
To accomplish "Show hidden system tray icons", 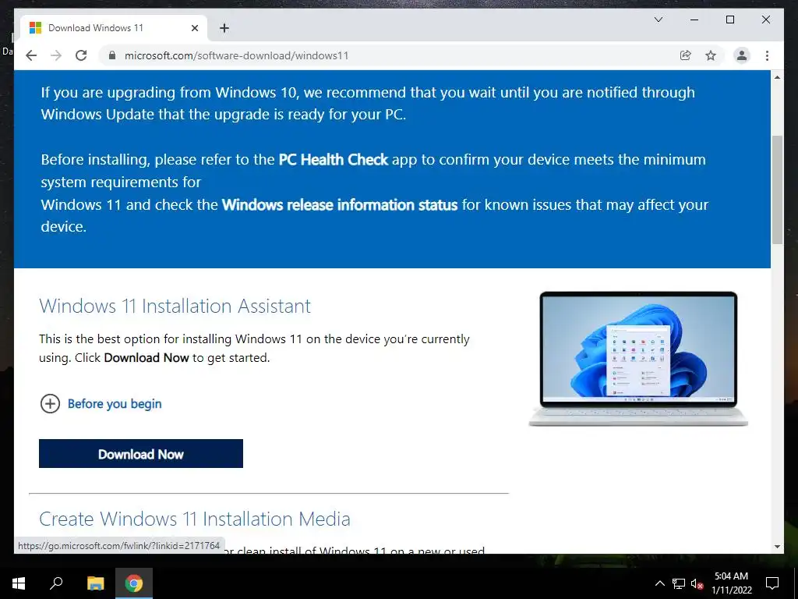I will tap(659, 583).
